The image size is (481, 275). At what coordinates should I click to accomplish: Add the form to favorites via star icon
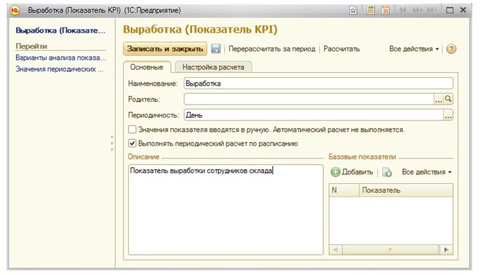coord(353,11)
